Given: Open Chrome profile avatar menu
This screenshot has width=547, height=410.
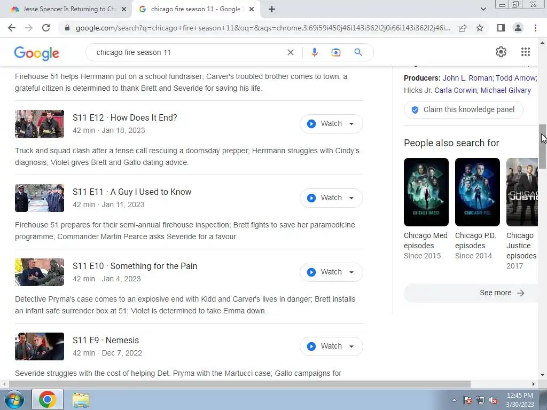Looking at the screenshot, I should coord(518,28).
